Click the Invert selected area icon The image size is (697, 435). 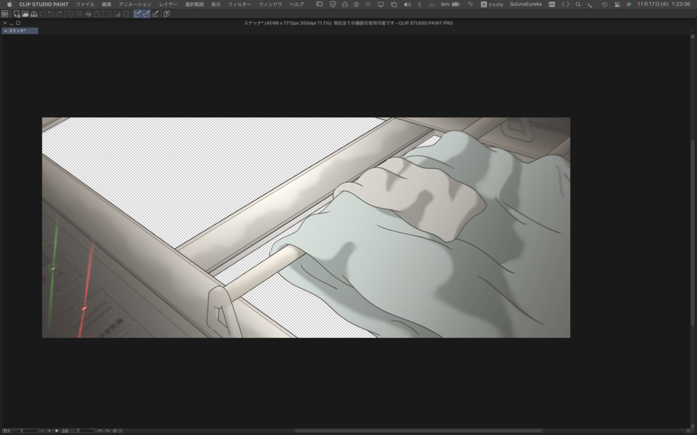click(117, 13)
